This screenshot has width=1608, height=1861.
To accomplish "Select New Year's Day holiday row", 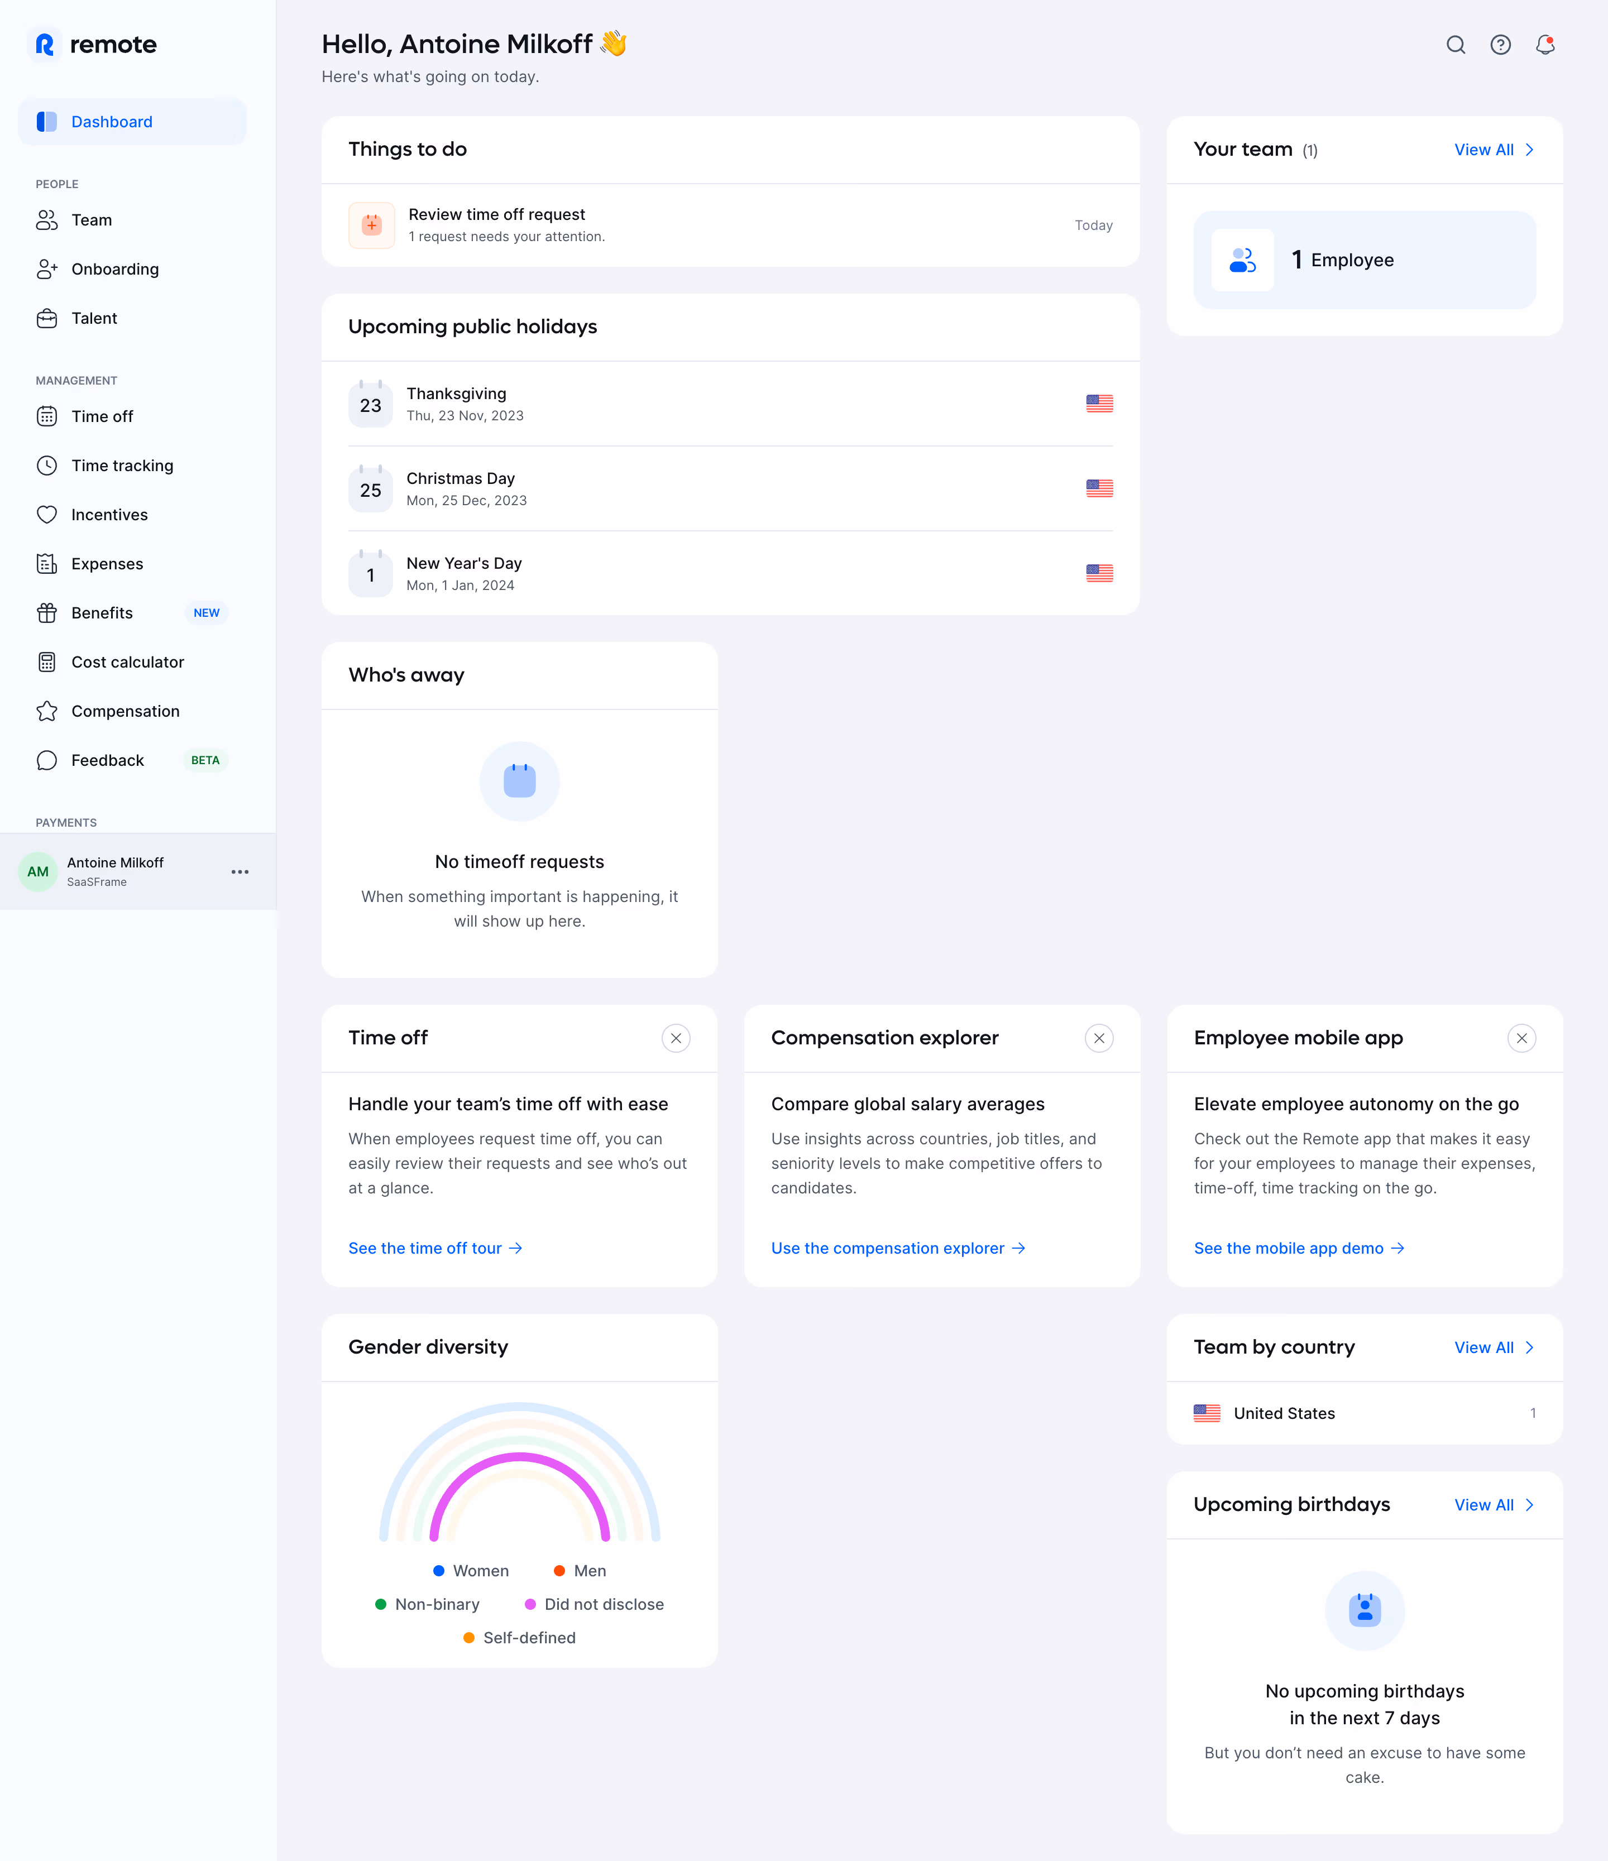I will [730, 574].
